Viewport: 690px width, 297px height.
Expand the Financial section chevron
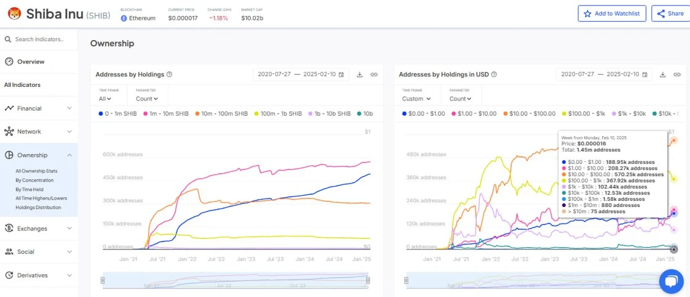[x=70, y=108]
